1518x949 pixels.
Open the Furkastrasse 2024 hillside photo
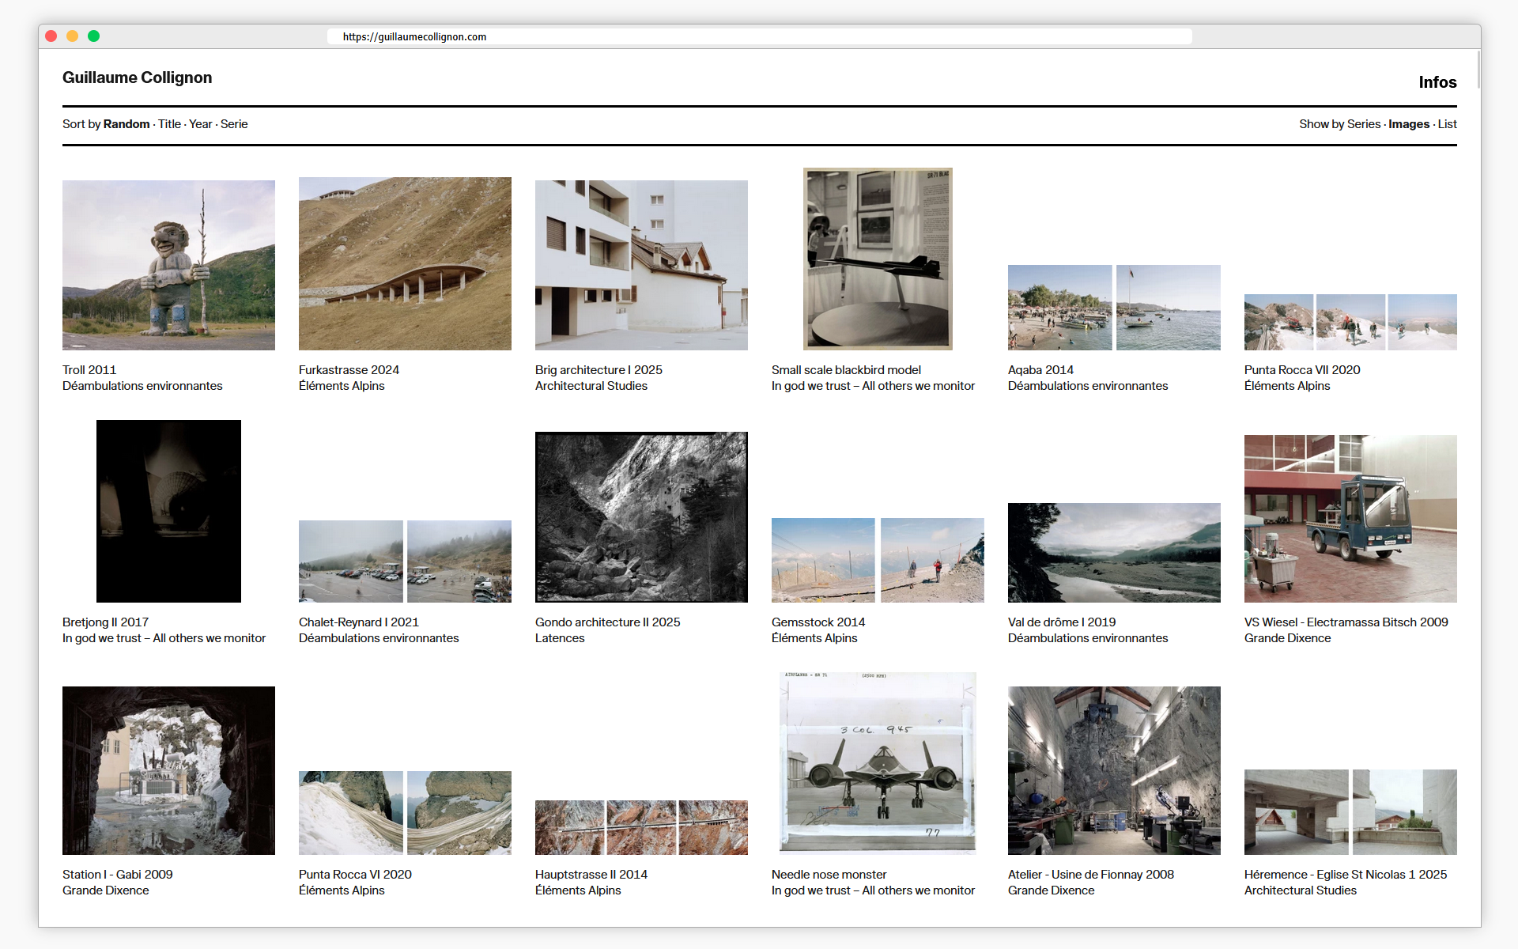coord(405,263)
